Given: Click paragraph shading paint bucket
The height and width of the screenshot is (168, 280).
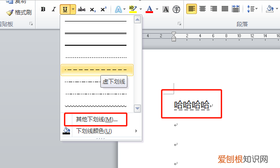Looking at the screenshot, I should (x=270, y=9).
